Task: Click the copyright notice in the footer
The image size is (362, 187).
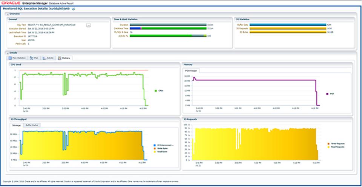Action: click(x=91, y=181)
